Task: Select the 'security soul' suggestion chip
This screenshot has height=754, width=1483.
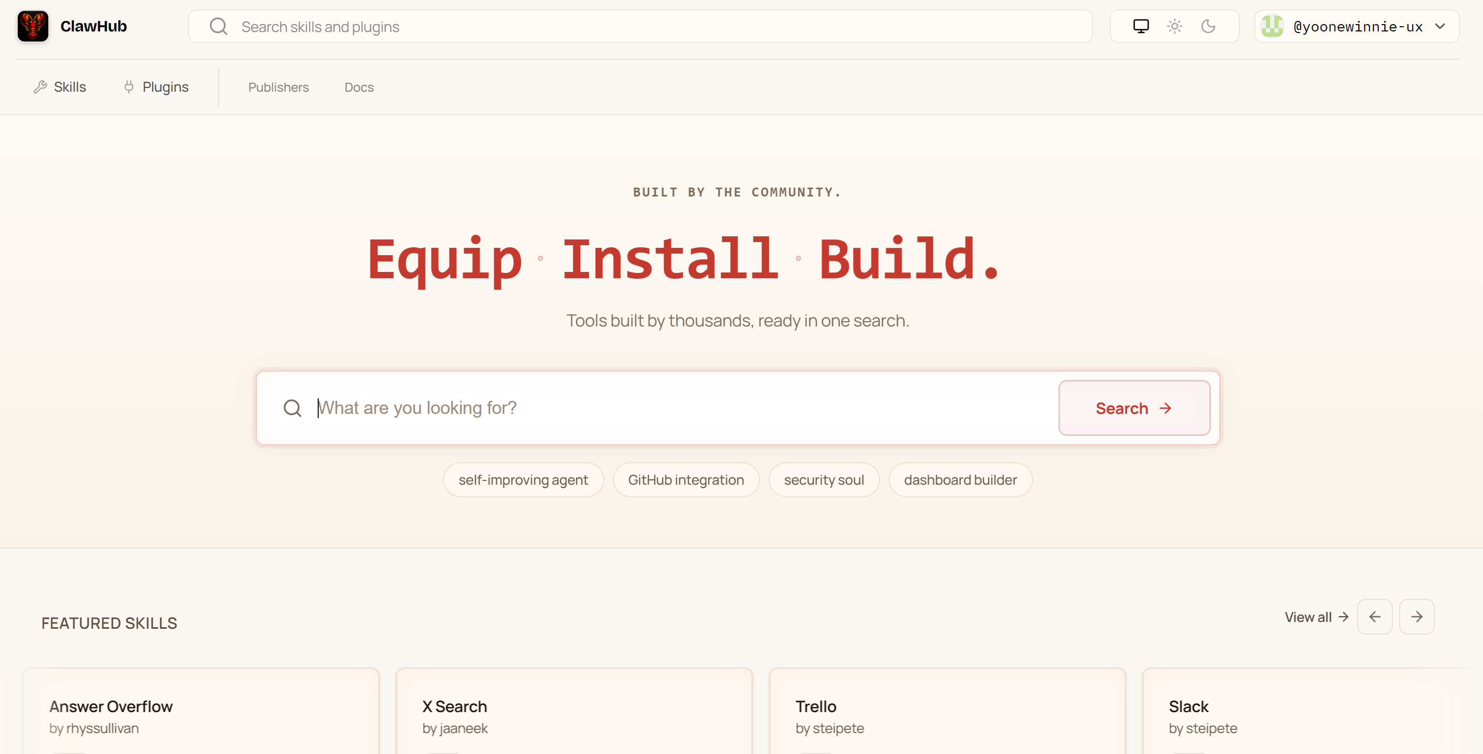Action: [x=824, y=480]
